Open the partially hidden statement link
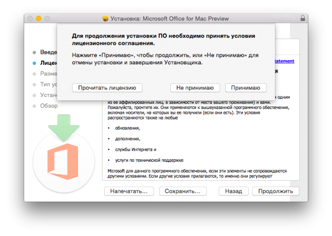332x236 pixels. 285,61
